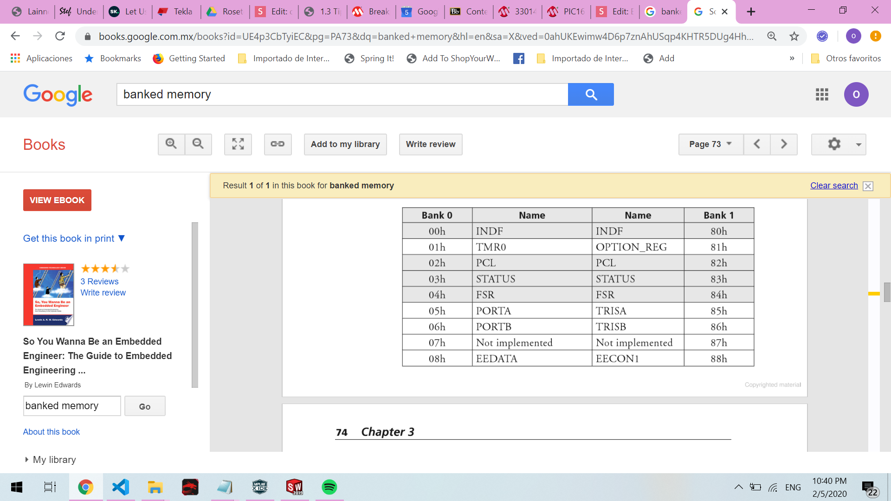Image resolution: width=891 pixels, height=501 pixels.
Task: Expand Get this book in print
Action: [74, 238]
